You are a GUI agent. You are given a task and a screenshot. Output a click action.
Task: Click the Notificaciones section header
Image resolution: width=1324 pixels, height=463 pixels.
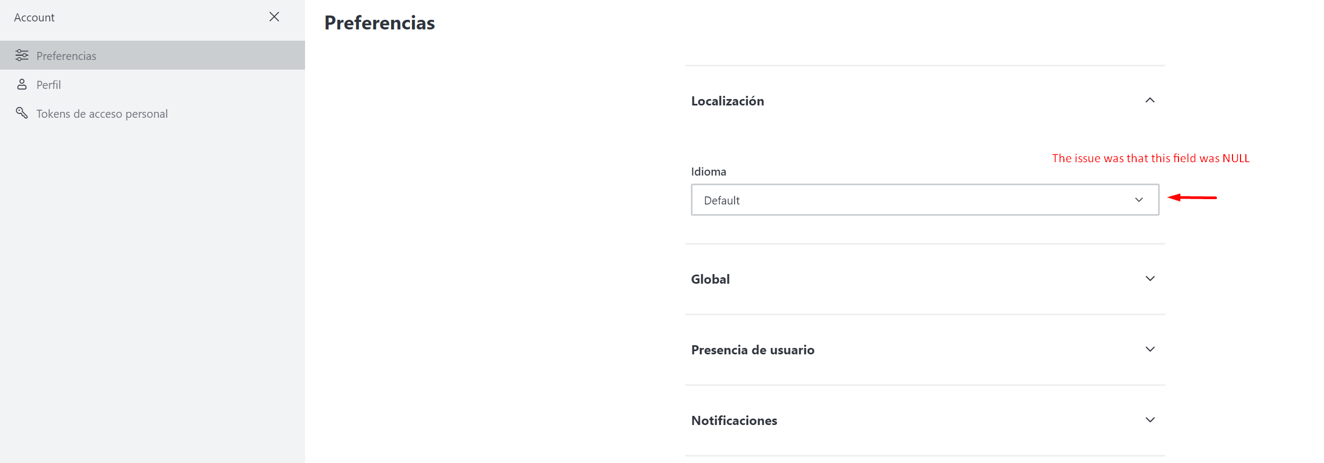734,420
